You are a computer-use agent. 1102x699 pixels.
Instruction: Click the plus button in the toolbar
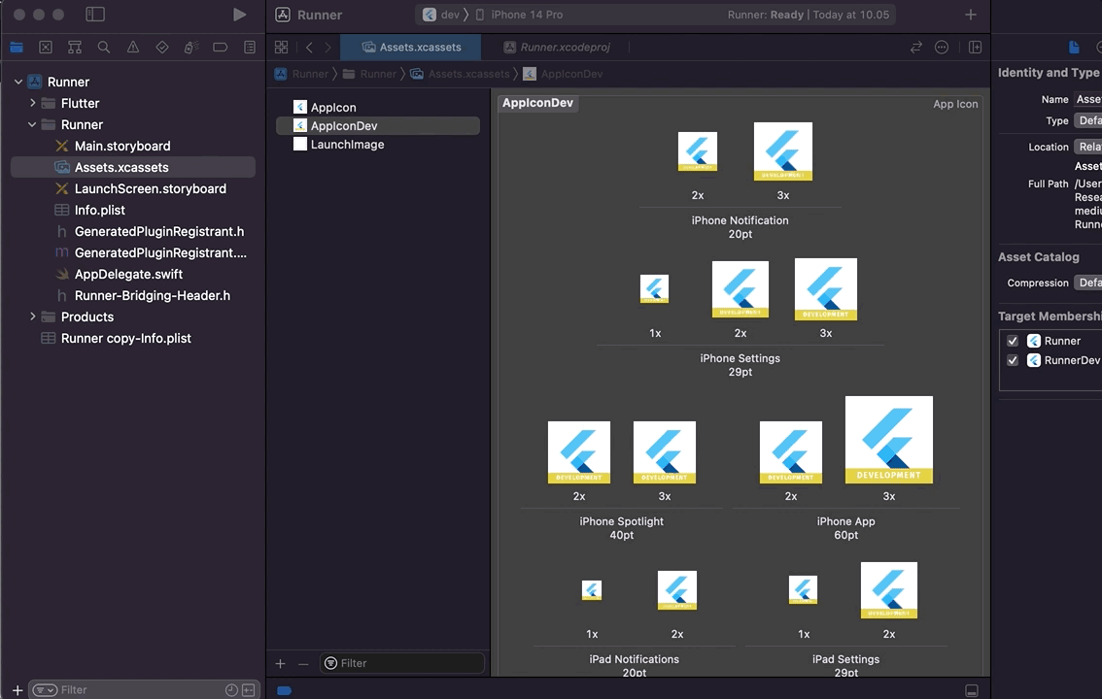(x=971, y=15)
